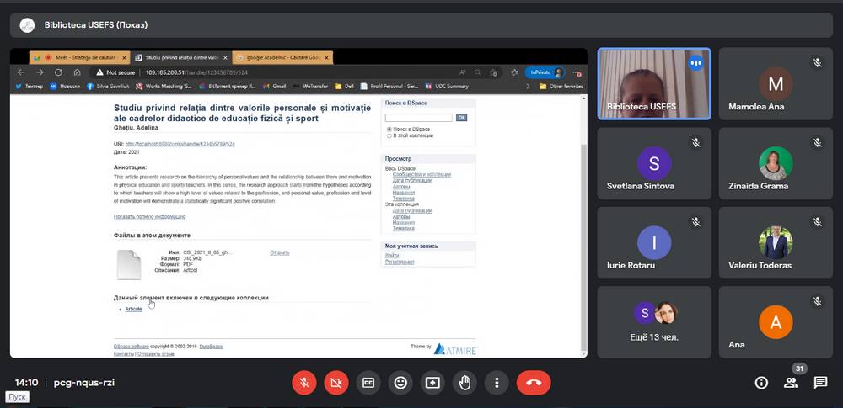Open meeting details info icon

tap(760, 383)
